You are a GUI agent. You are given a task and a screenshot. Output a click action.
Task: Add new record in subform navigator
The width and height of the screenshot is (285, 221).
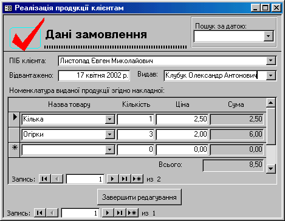coord(137,179)
